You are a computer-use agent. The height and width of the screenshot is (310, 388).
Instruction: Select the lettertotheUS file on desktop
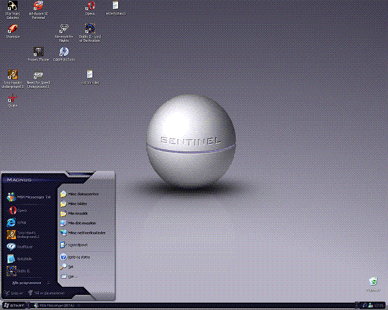[116, 8]
